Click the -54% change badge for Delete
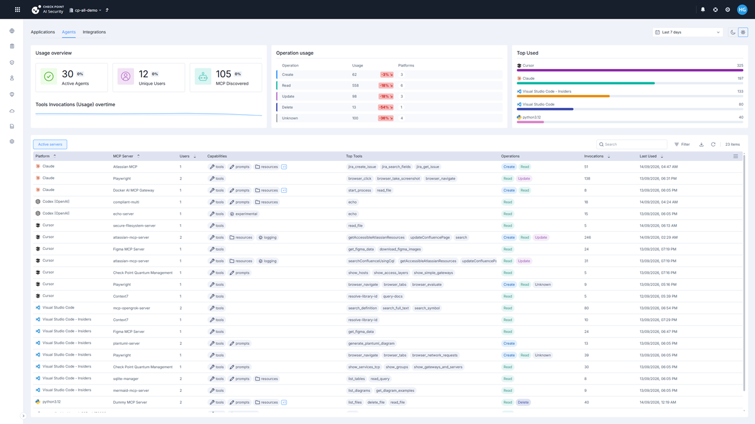The height and width of the screenshot is (424, 755). [x=386, y=107]
